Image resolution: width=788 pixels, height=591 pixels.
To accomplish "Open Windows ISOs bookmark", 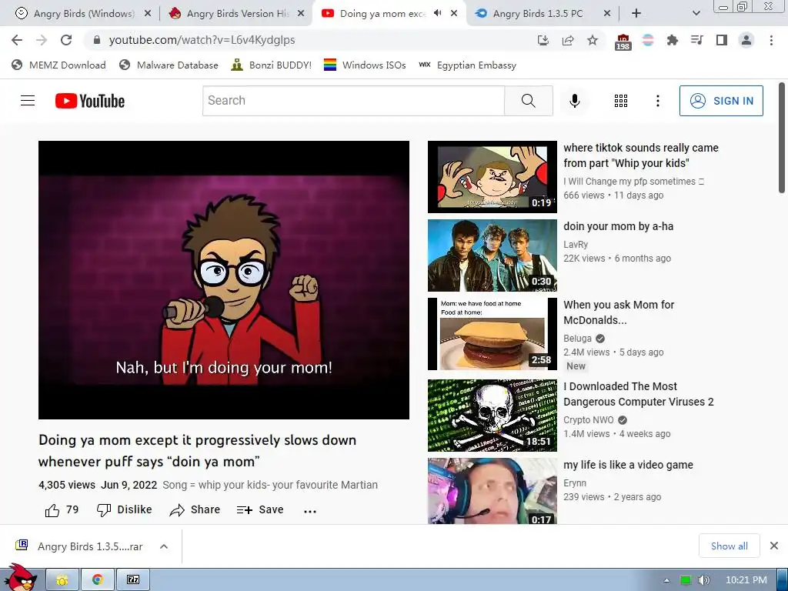I will tap(365, 65).
